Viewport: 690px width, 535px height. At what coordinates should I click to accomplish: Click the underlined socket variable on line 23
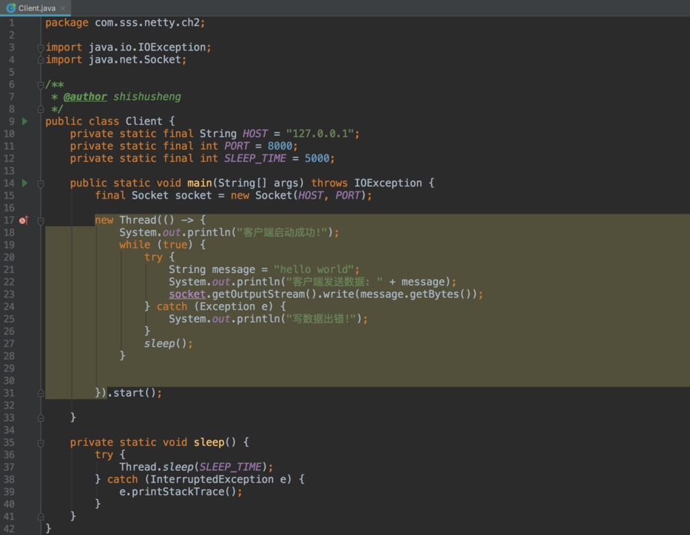[187, 294]
